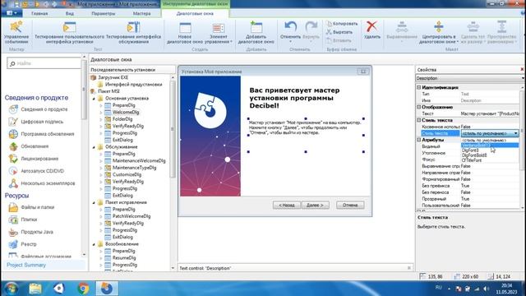Image resolution: width=526 pixels, height=296 pixels.
Task: Open Плитки sidebar page
Action: pyautogui.click(x=23, y=220)
